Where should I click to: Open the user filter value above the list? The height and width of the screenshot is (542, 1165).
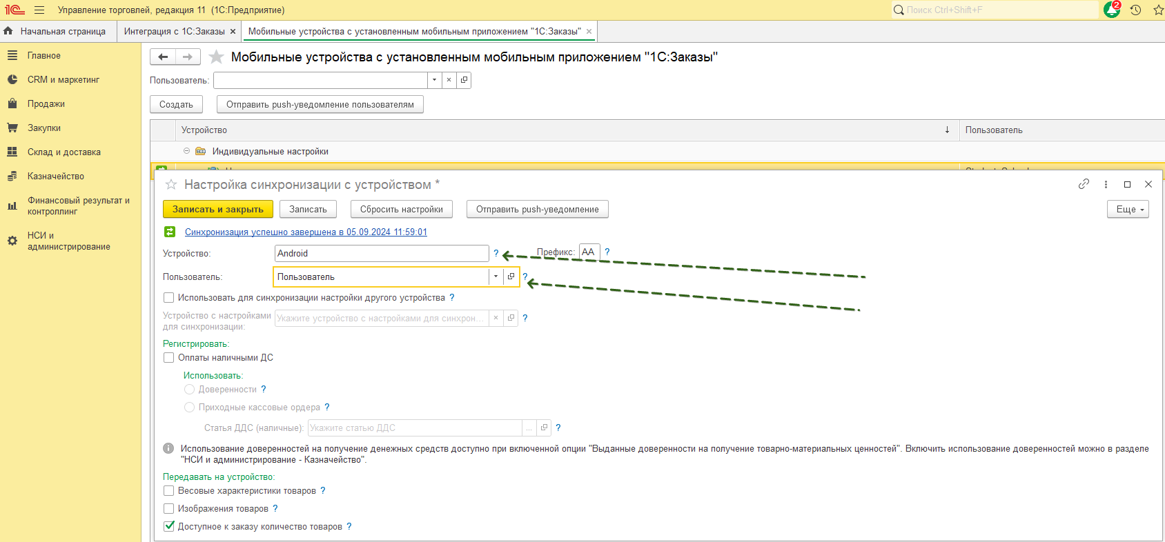point(464,80)
